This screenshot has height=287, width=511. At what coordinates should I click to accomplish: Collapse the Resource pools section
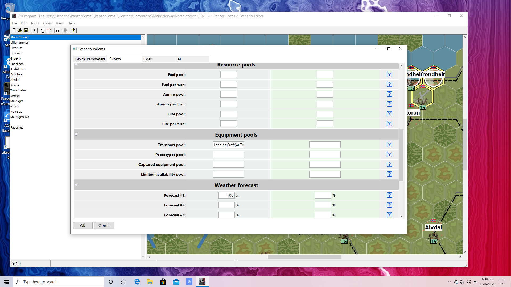[x=76, y=64]
